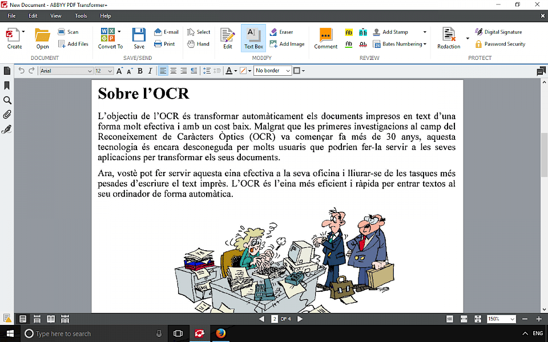Open the Help menu
This screenshot has width=548, height=342.
(105, 16)
